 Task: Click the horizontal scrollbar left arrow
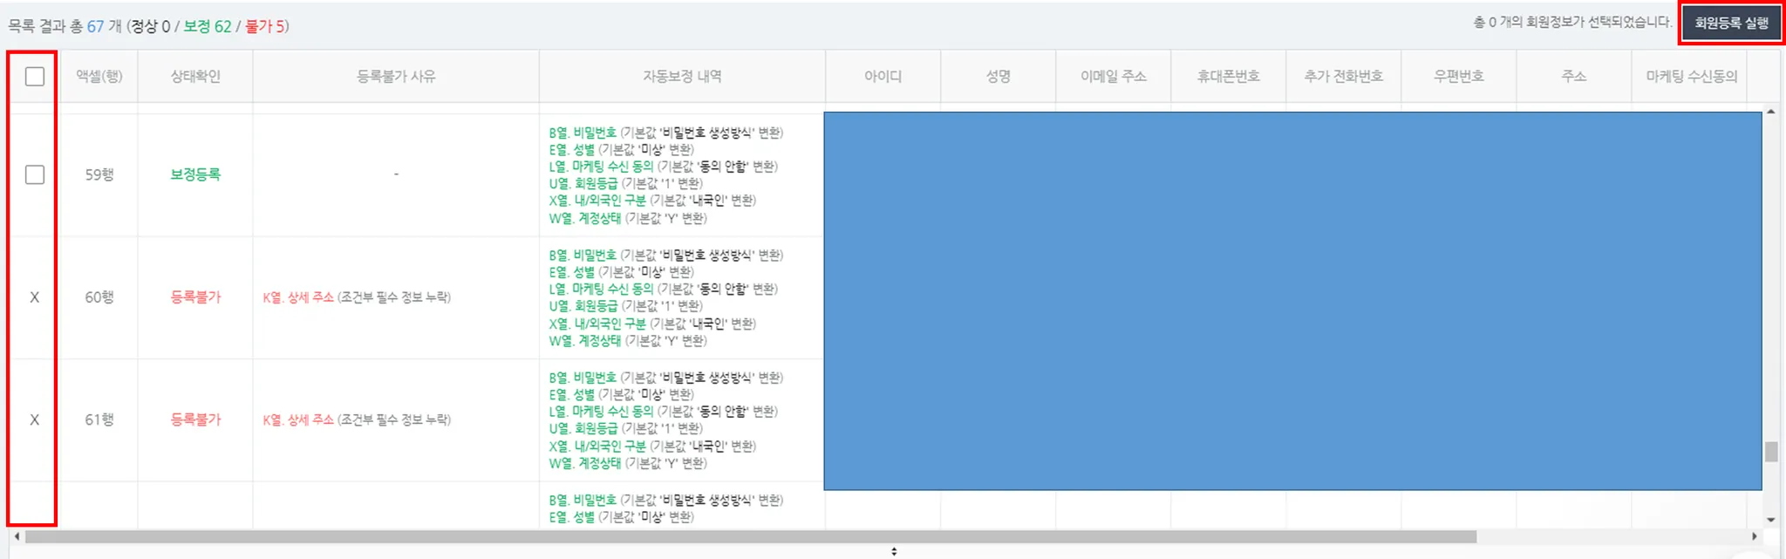(x=17, y=536)
